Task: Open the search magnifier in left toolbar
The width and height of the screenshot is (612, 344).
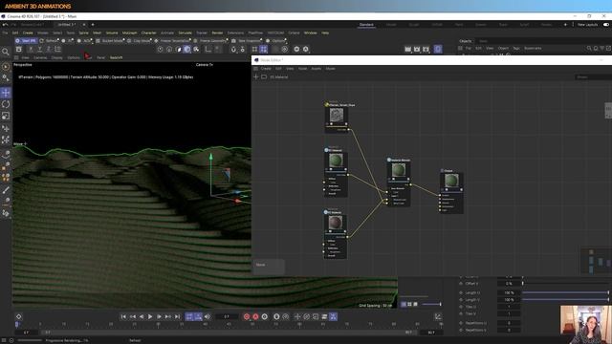Action: pos(5,52)
